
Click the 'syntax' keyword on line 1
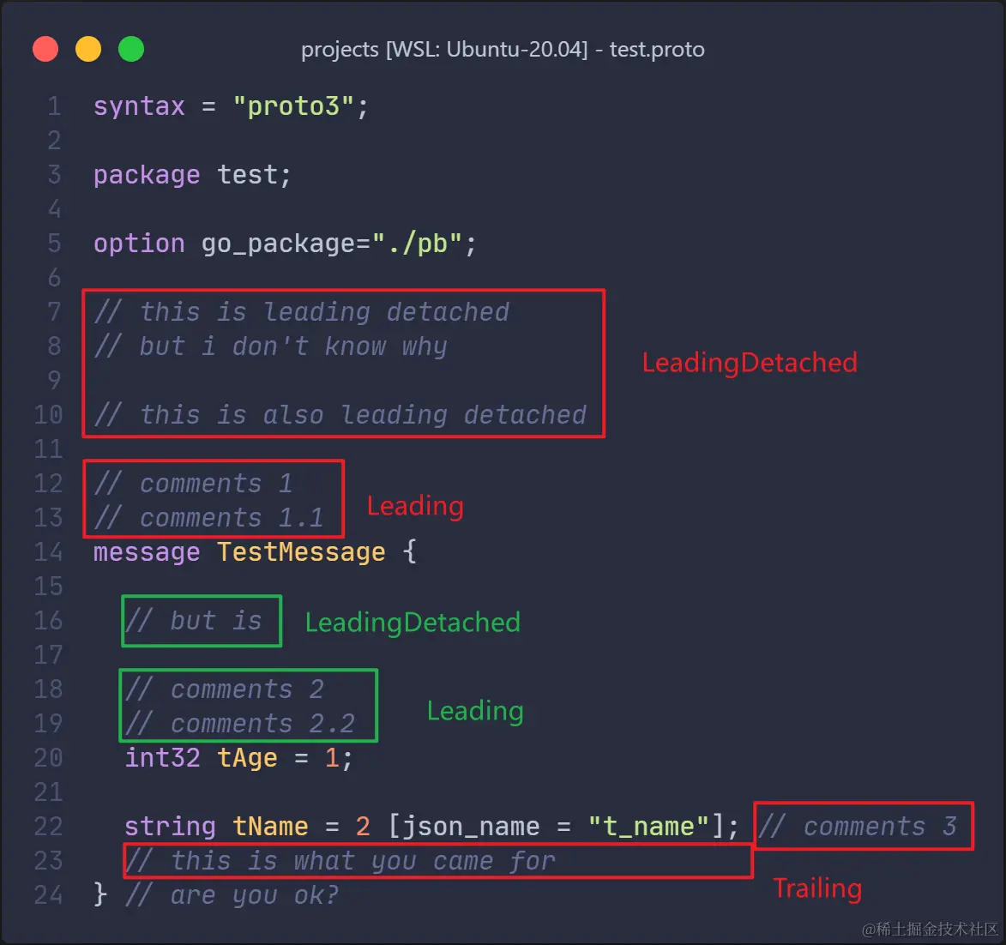[x=139, y=106]
